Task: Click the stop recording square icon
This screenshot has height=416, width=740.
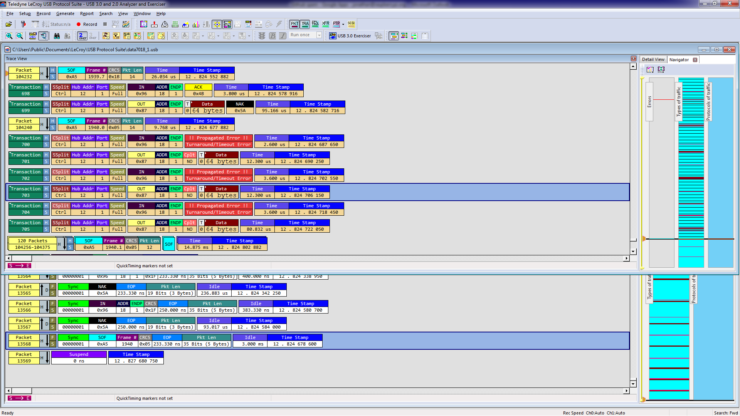Action: (105, 24)
